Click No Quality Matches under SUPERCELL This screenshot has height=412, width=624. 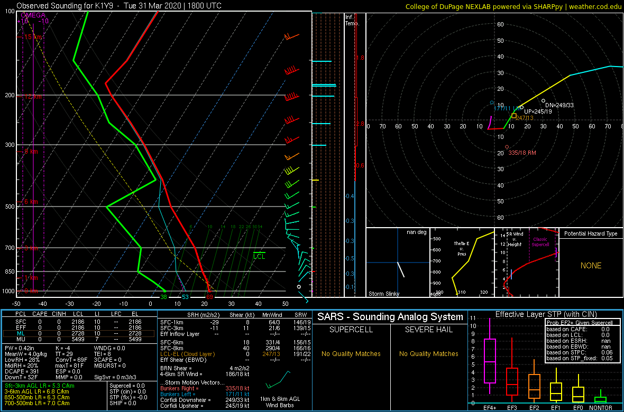[x=351, y=353]
